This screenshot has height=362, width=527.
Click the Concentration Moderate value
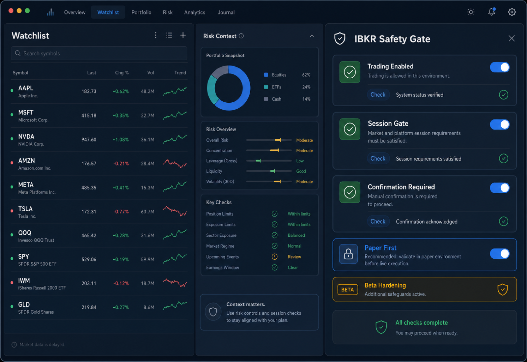tap(304, 151)
